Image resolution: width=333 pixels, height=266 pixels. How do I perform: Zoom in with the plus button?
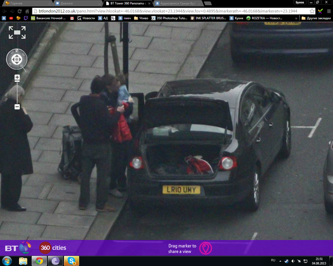(x=17, y=78)
